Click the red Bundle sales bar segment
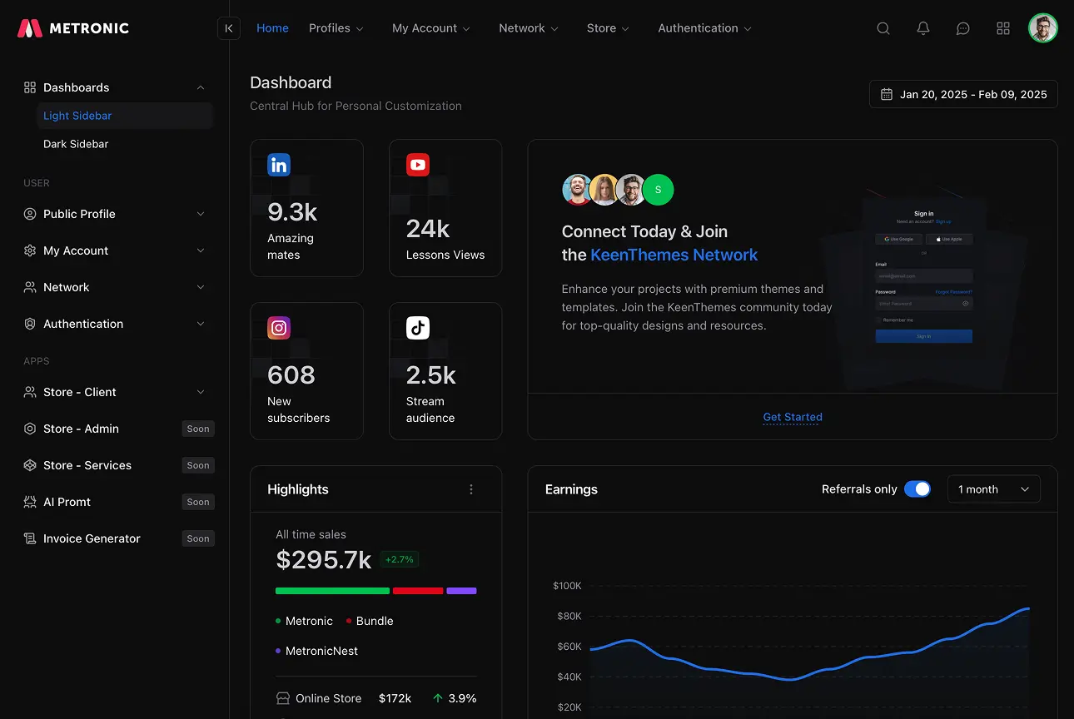Viewport: 1074px width, 719px height. [x=418, y=591]
